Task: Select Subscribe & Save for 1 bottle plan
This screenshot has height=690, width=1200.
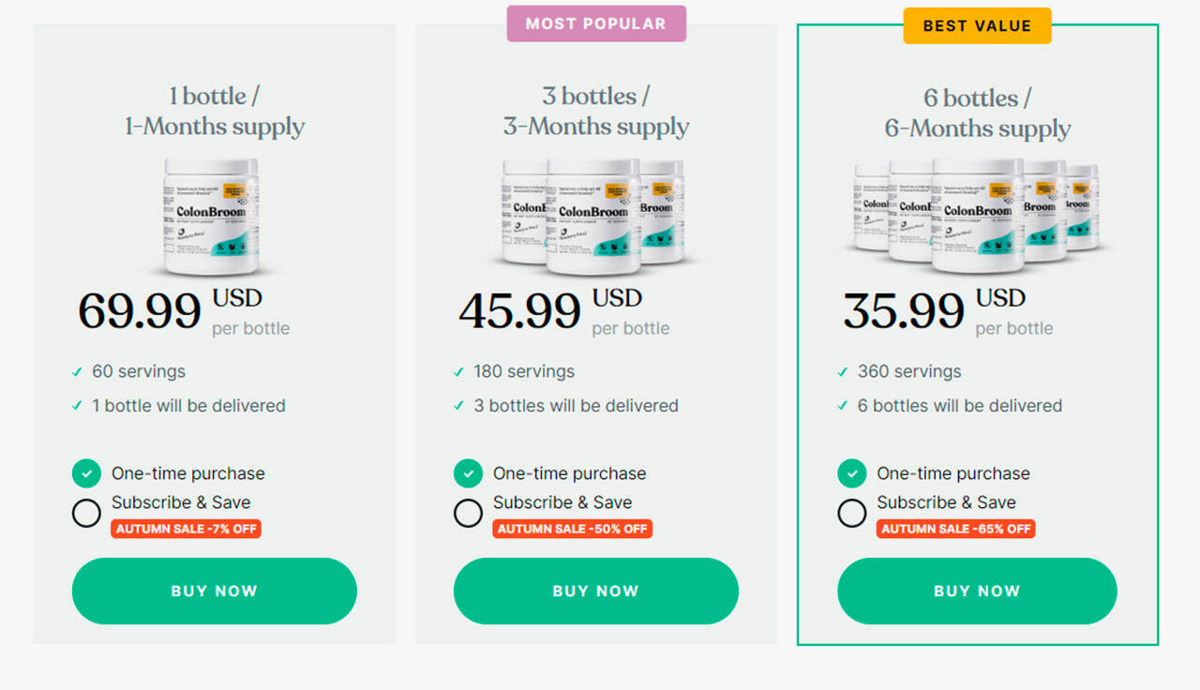Action: [86, 513]
